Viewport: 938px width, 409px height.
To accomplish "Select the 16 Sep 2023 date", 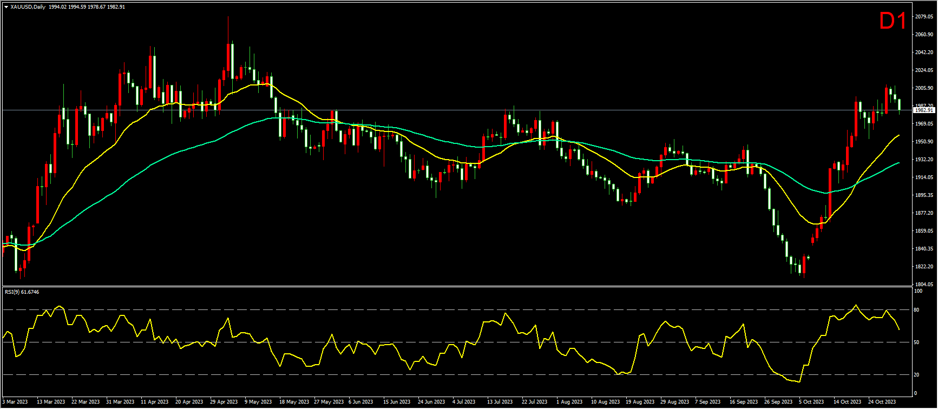I will tap(744, 402).
